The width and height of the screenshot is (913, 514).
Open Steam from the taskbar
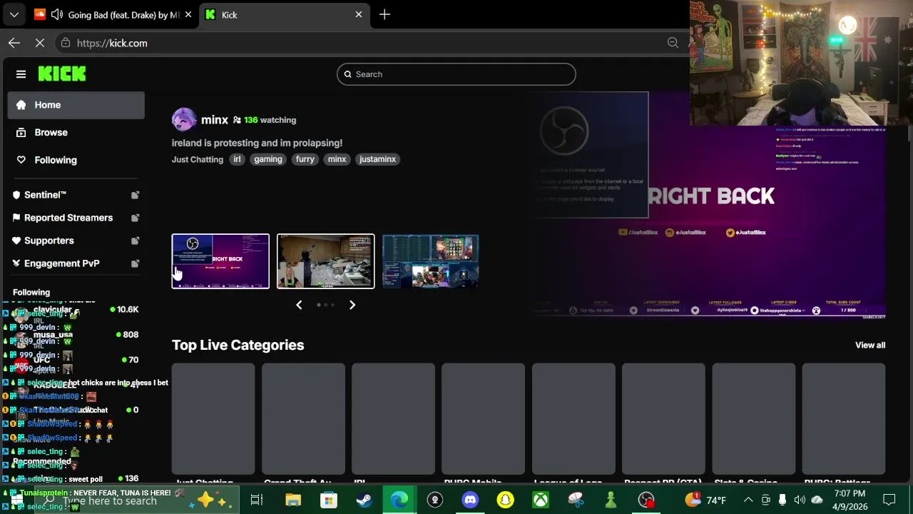click(x=364, y=500)
